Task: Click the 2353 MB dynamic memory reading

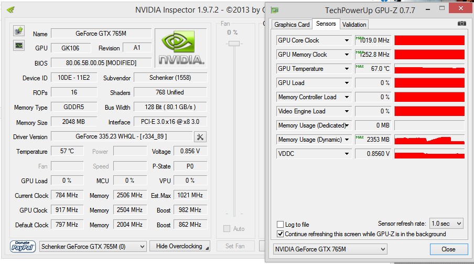Action: pyautogui.click(x=373, y=140)
